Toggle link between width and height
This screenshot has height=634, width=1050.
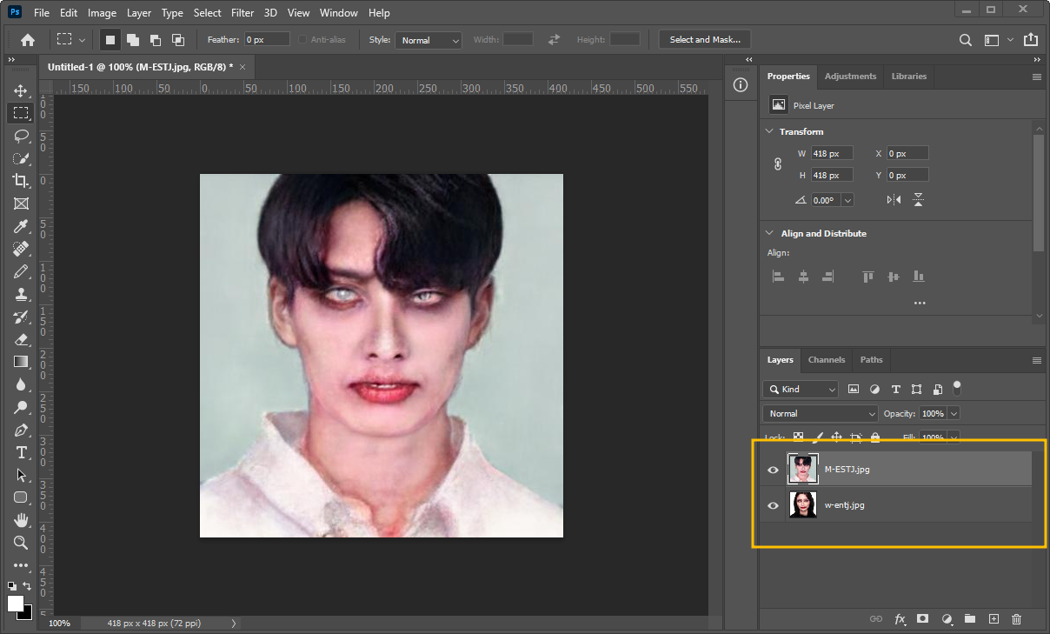[778, 164]
